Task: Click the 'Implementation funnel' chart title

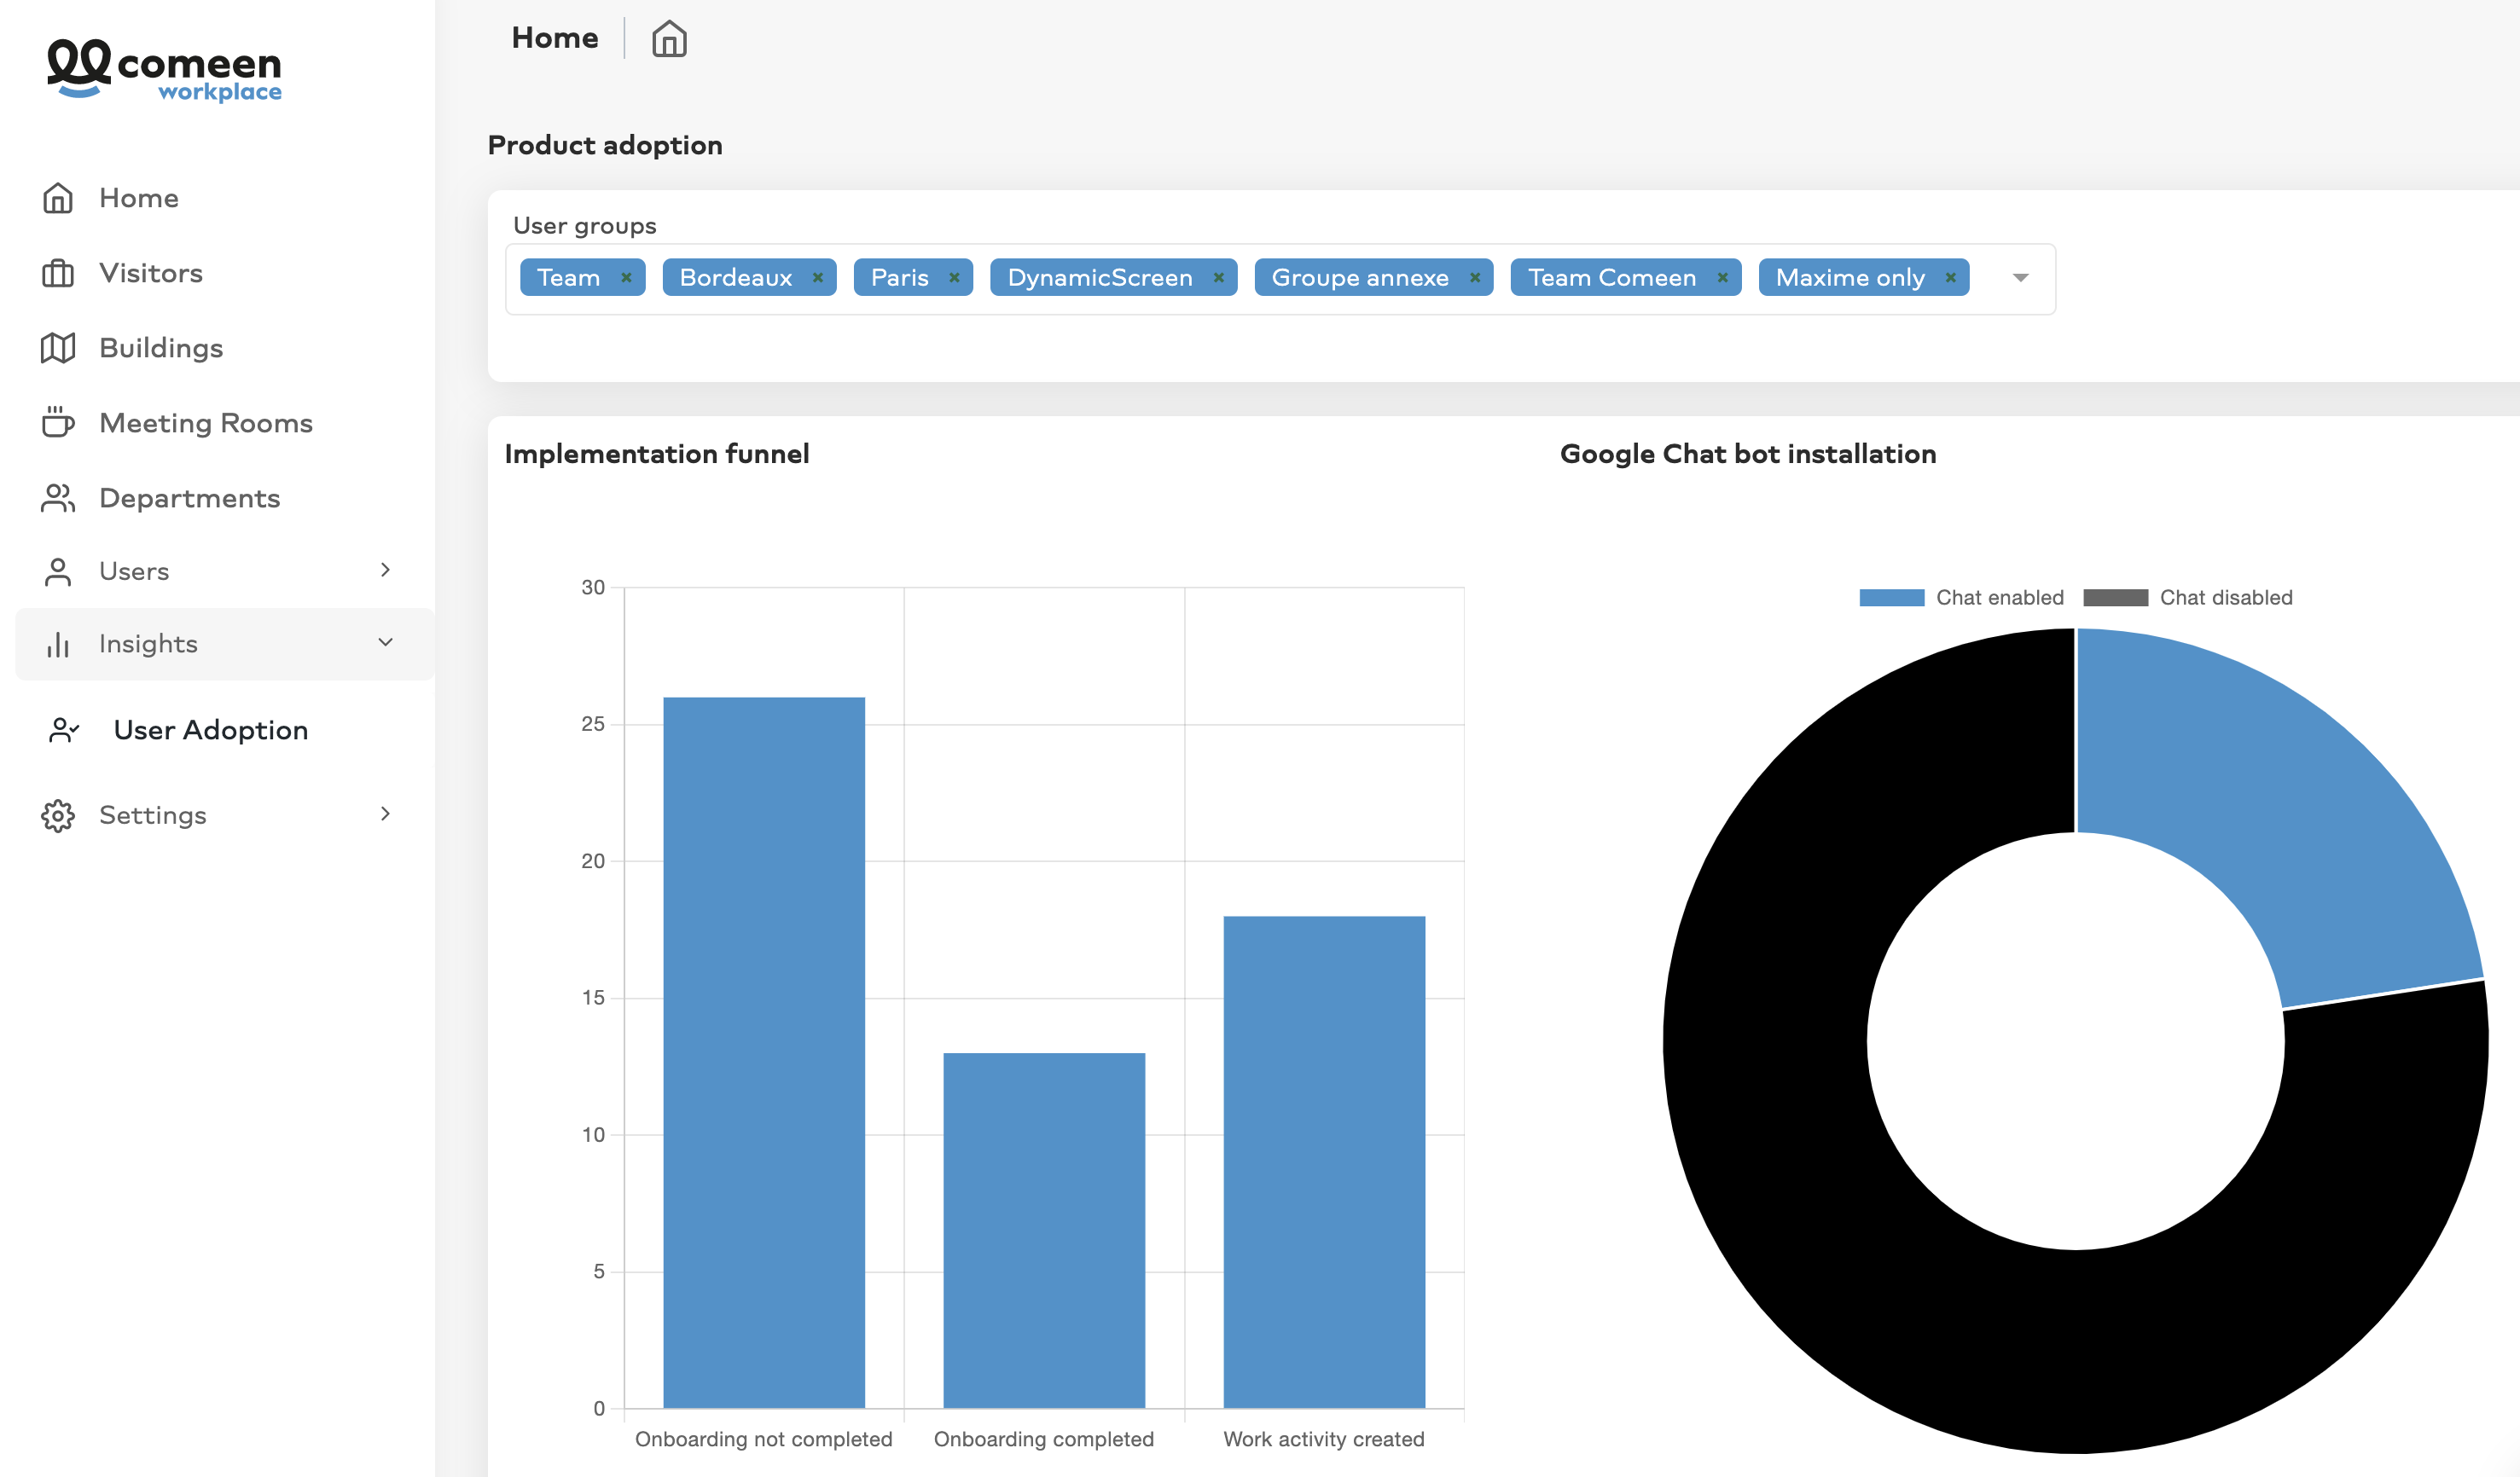Action: (x=657, y=454)
